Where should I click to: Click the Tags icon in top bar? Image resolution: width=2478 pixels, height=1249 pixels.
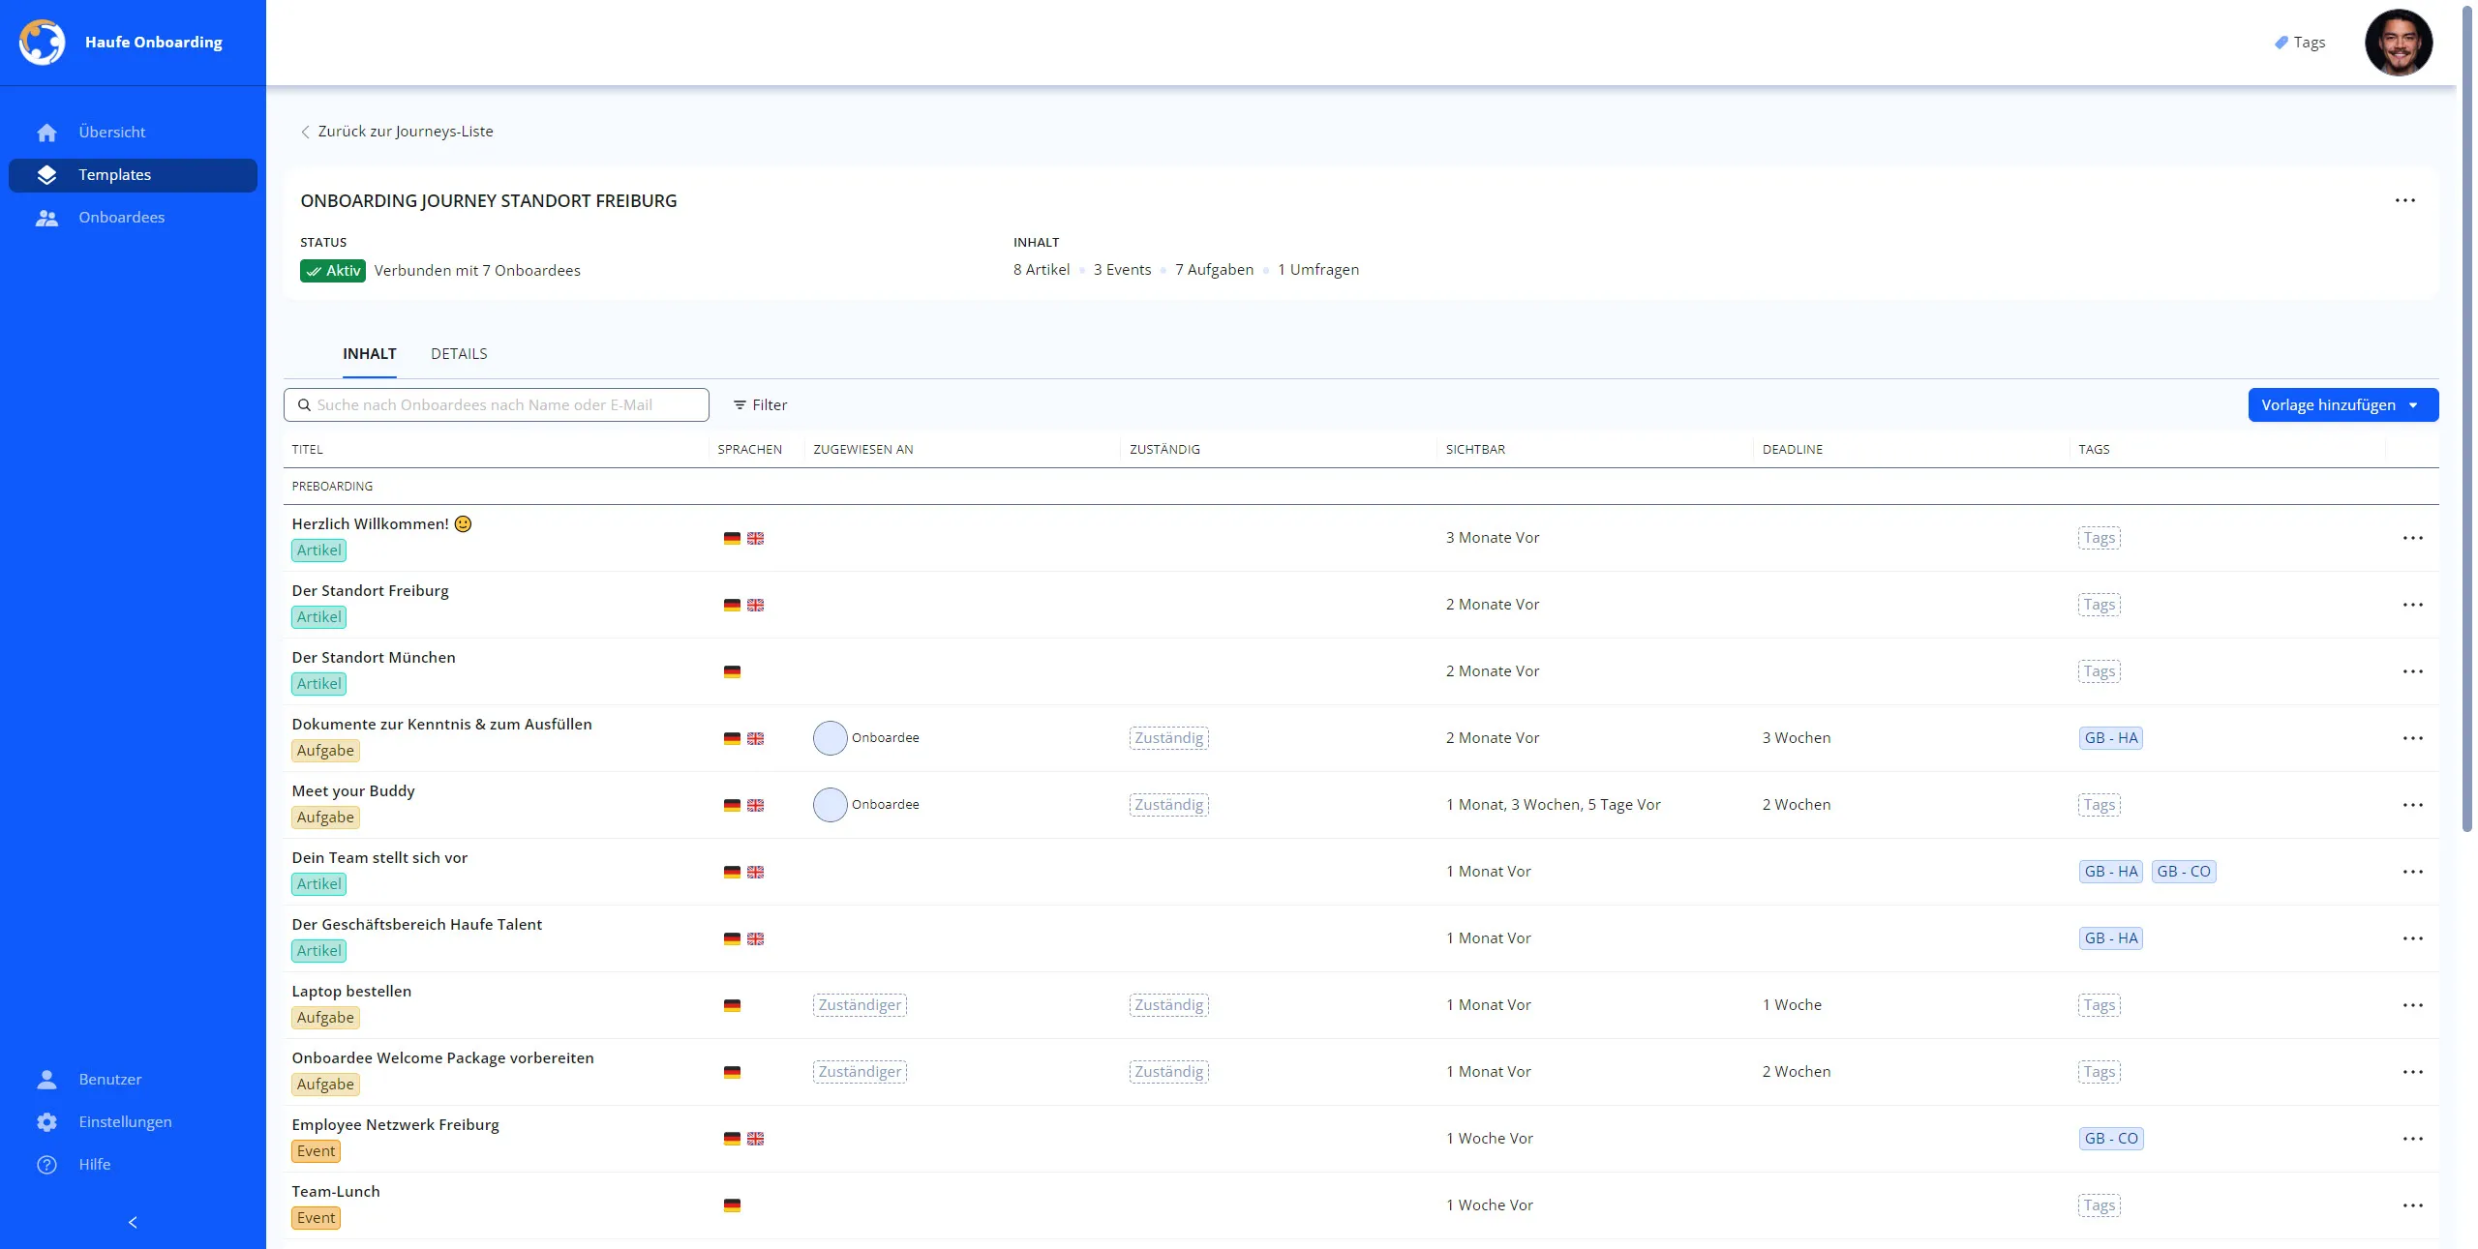click(x=2281, y=43)
